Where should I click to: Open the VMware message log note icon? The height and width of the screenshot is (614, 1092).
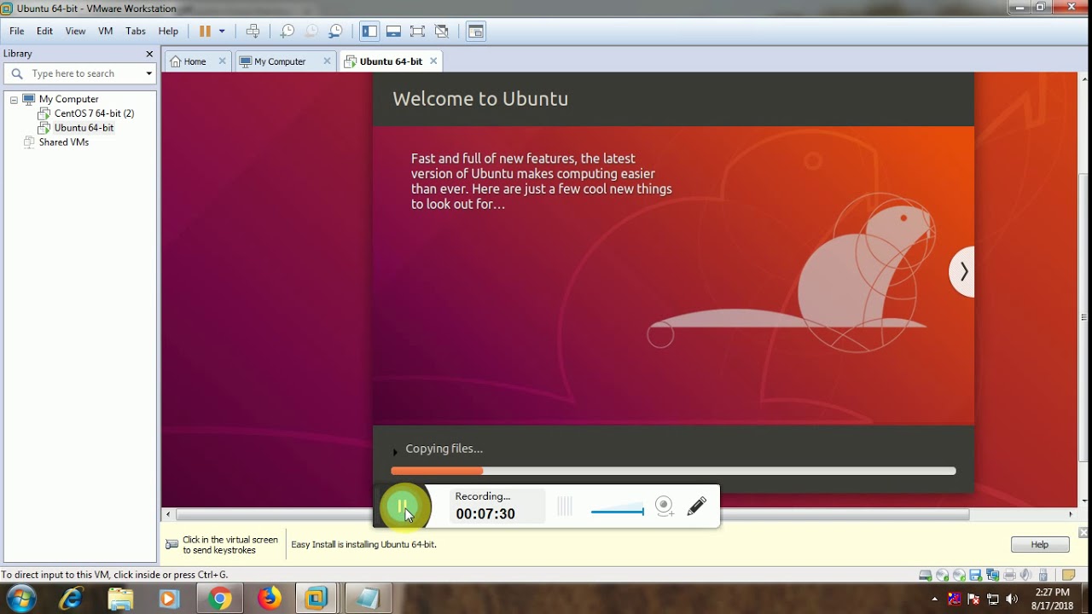tap(1068, 576)
